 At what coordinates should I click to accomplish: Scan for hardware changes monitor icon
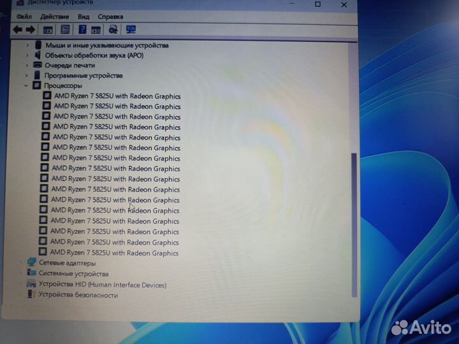click(x=131, y=29)
